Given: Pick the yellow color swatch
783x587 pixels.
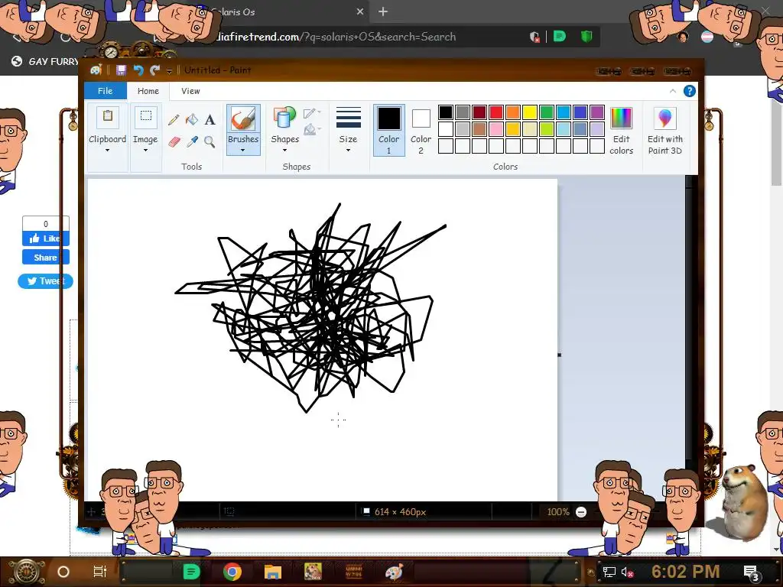Looking at the screenshot, I should tap(529, 112).
